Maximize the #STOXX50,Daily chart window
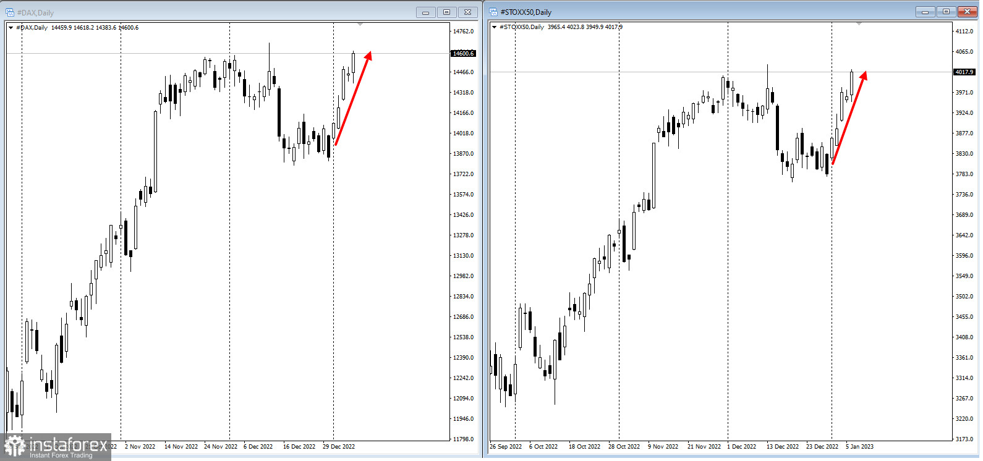The height and width of the screenshot is (461, 983). click(946, 12)
